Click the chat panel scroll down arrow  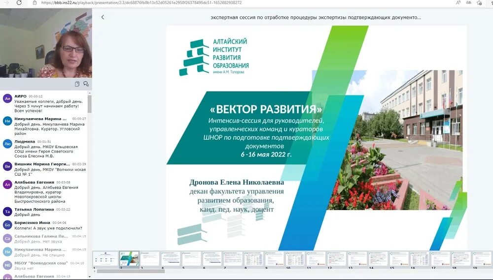click(90, 277)
